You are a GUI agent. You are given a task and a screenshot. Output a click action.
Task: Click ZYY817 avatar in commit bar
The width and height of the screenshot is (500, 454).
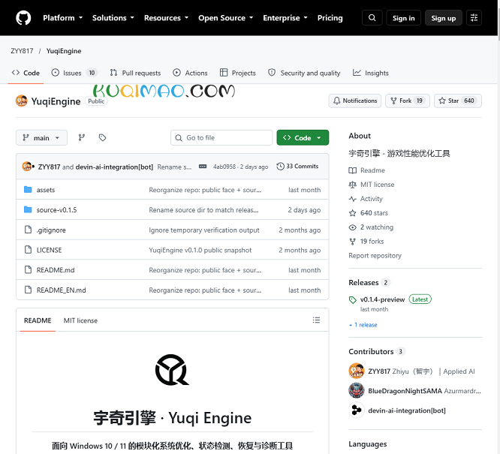27,167
